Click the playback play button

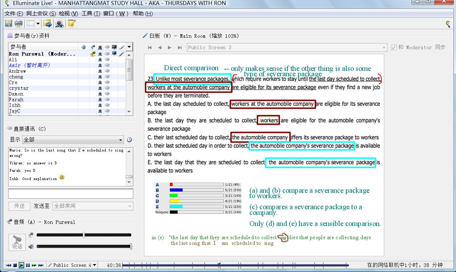pos(21,265)
